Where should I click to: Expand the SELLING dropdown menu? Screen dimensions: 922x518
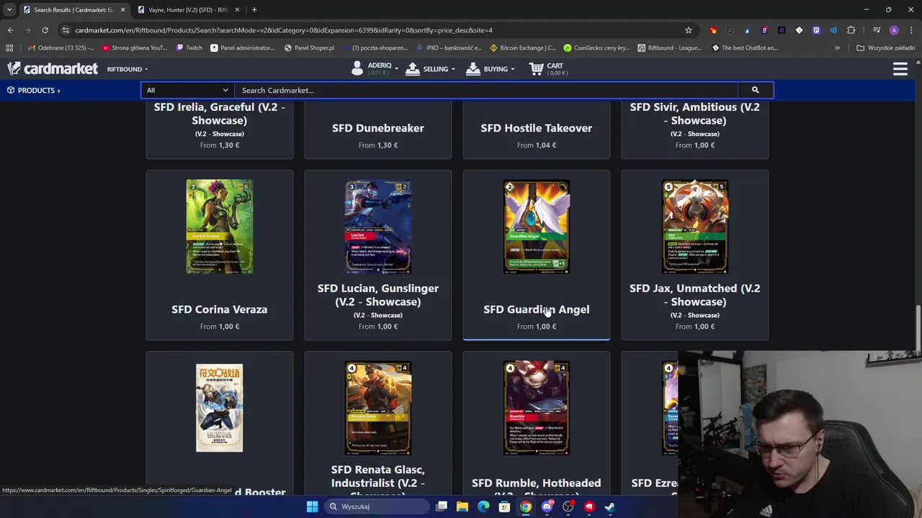point(431,69)
